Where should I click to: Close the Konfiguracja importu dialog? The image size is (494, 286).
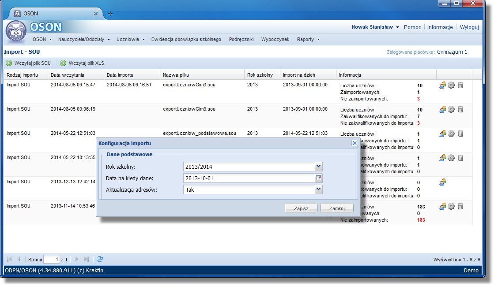pyautogui.click(x=354, y=143)
